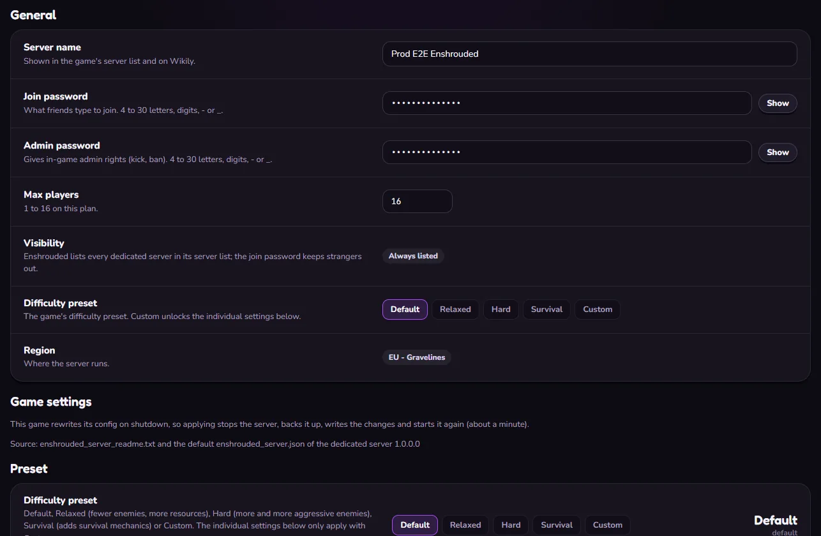
Task: Show the Join password
Action: coord(778,103)
